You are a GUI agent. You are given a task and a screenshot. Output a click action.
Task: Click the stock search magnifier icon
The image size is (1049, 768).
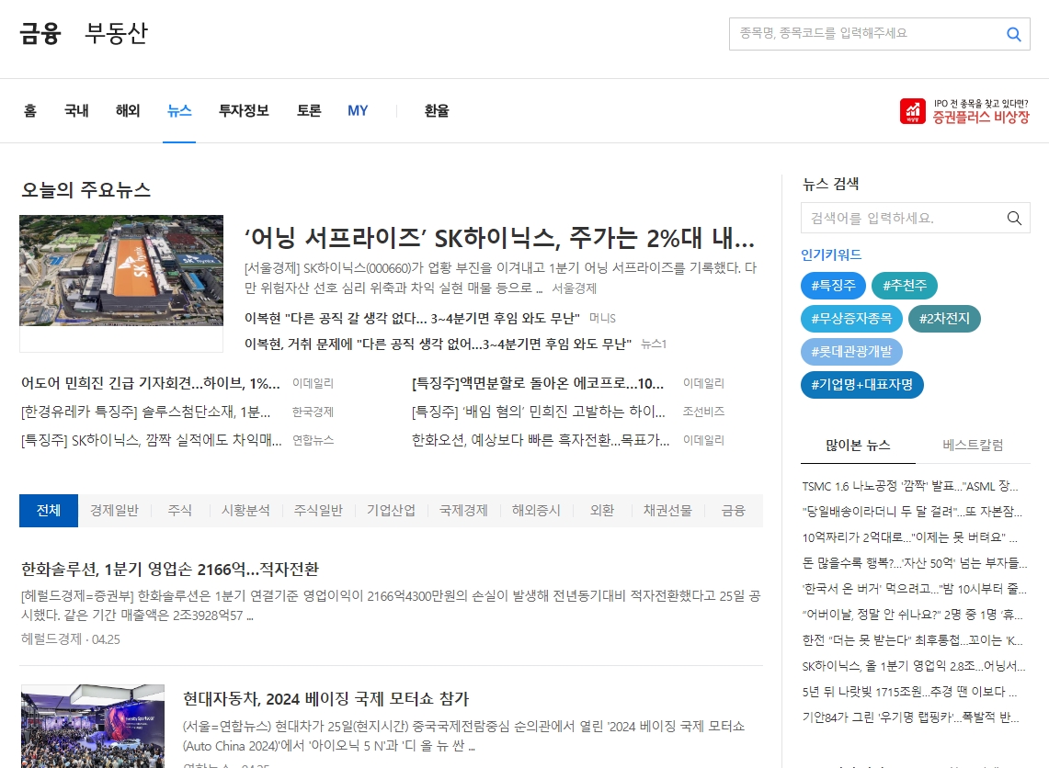[x=1013, y=34]
